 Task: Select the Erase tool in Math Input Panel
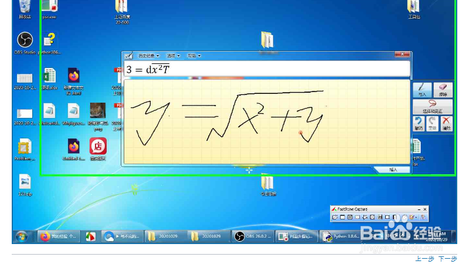click(x=443, y=90)
